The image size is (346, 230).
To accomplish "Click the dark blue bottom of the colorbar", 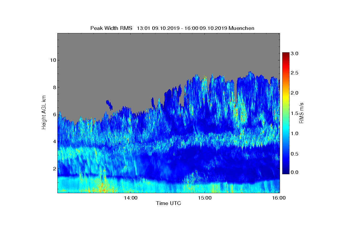I will tap(286, 172).
